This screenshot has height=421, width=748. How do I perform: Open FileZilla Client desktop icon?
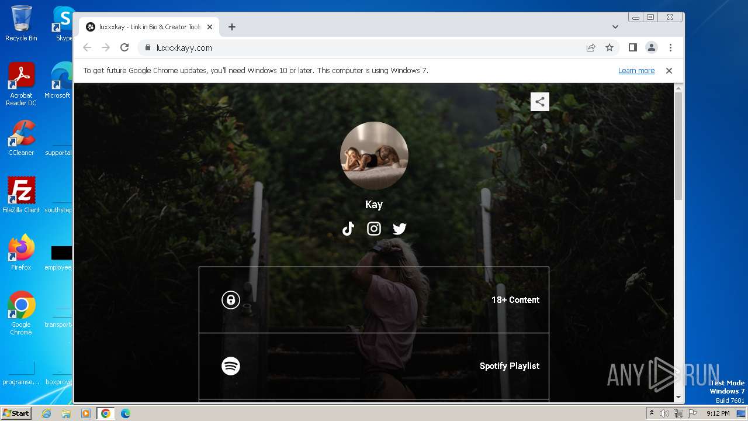pyautogui.click(x=21, y=195)
